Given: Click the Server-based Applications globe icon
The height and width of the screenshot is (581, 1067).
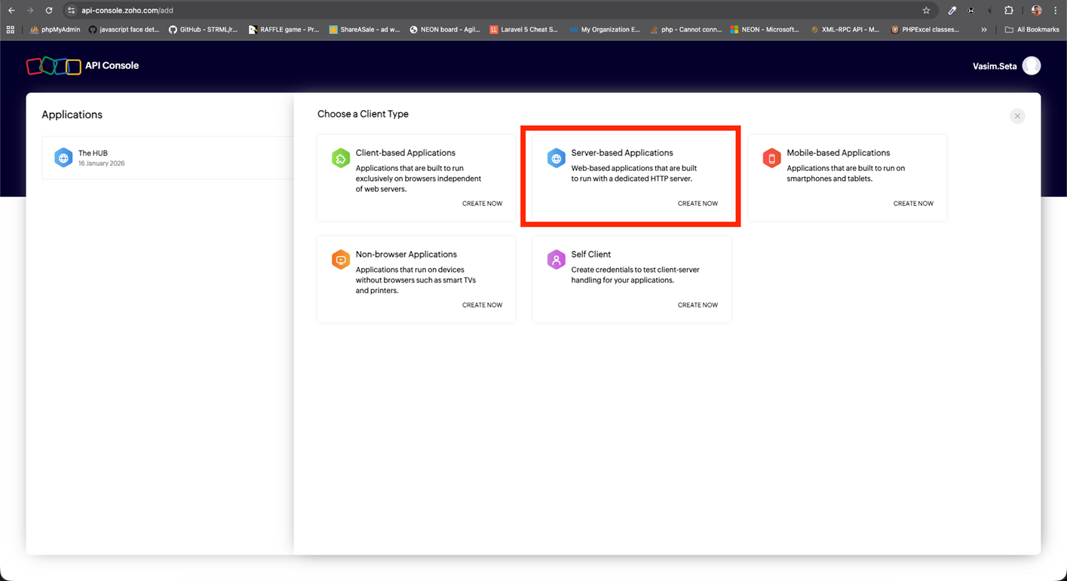Looking at the screenshot, I should point(556,158).
